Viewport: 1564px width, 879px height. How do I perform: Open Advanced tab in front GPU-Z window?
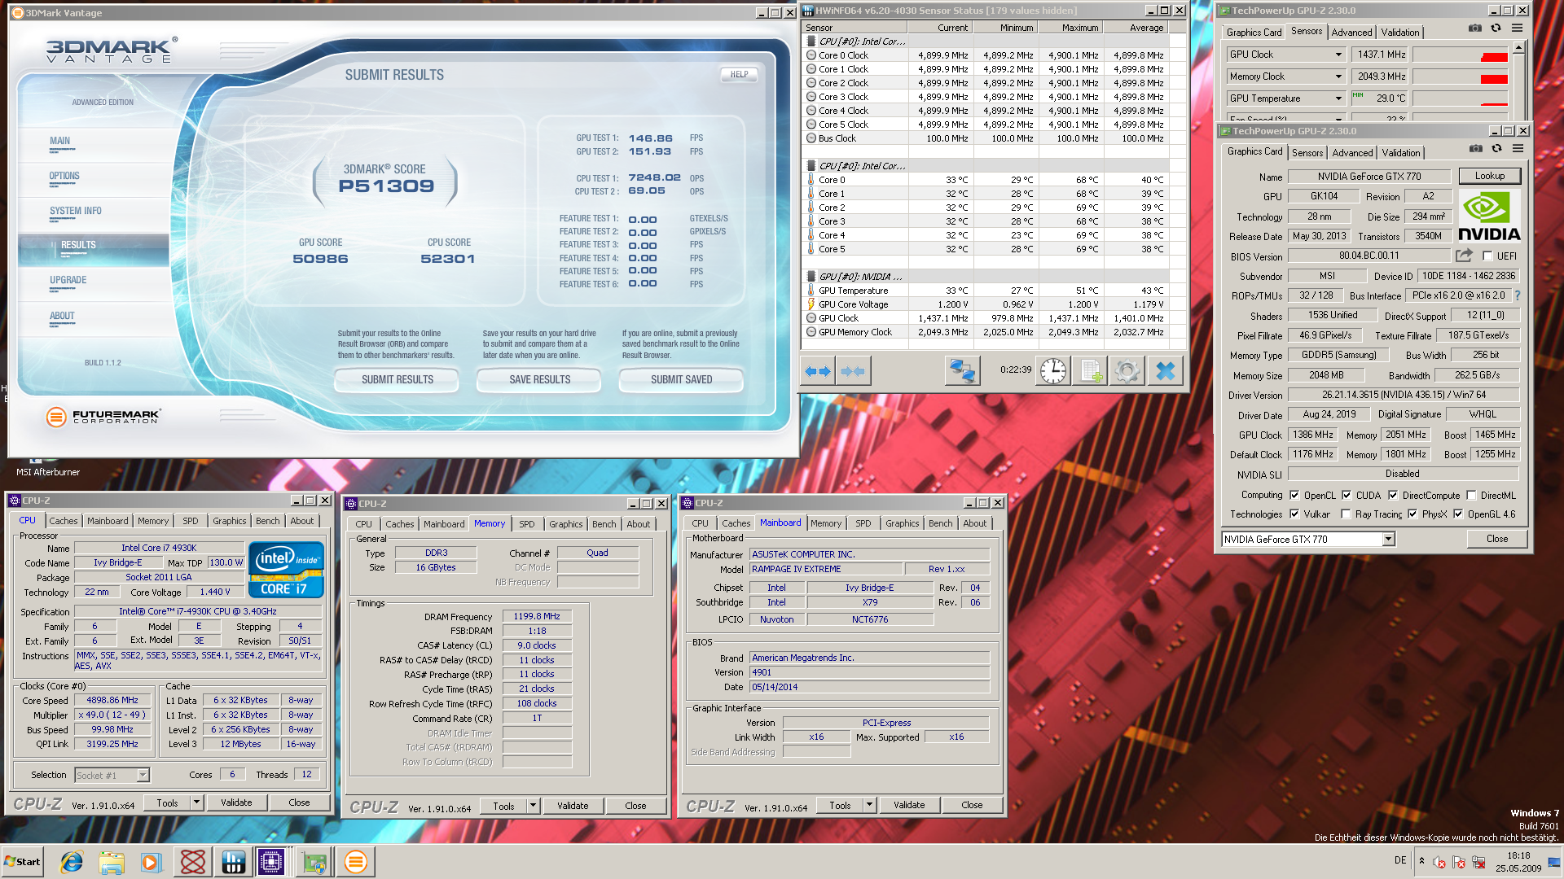pos(1352,153)
